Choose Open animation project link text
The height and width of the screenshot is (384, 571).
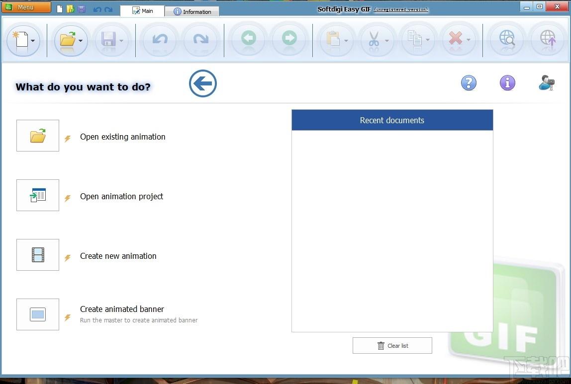coord(122,196)
